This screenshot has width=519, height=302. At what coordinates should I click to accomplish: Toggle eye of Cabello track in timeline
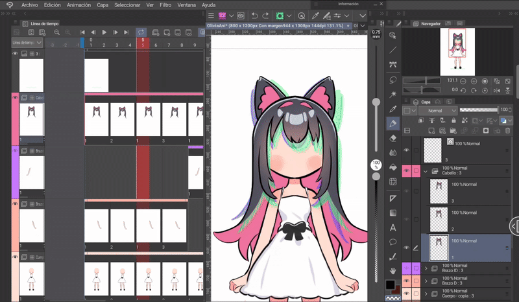coord(15,98)
